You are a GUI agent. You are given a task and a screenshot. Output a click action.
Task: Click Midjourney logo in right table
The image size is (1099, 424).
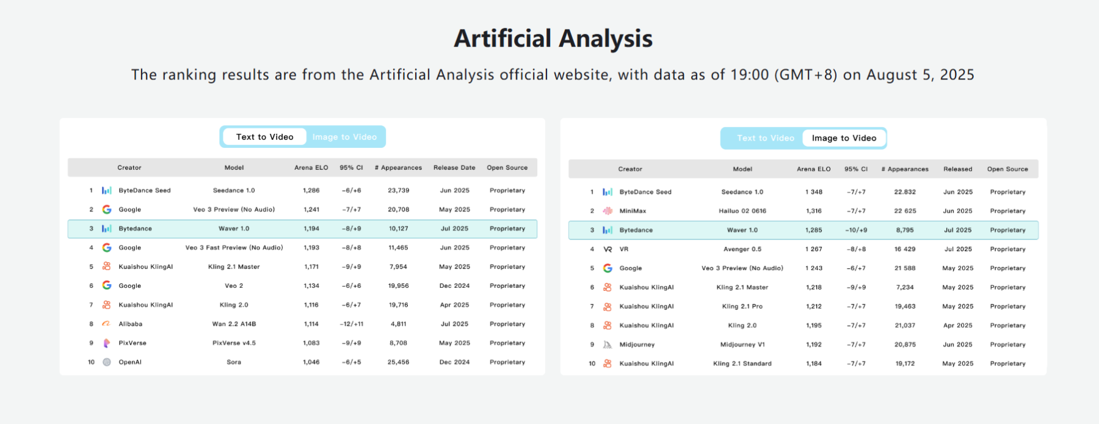608,345
